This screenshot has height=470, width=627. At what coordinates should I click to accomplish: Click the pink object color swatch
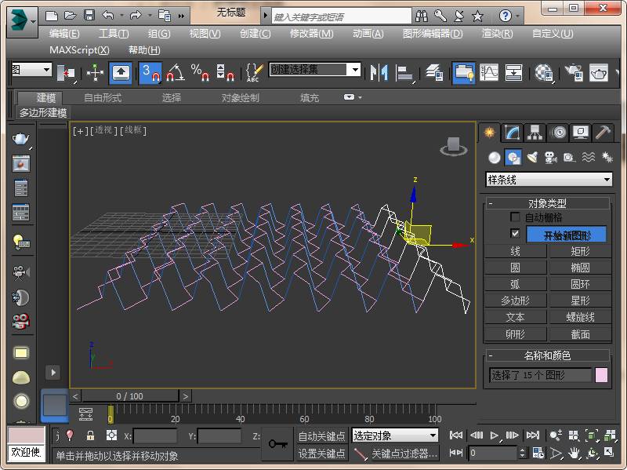coord(601,375)
